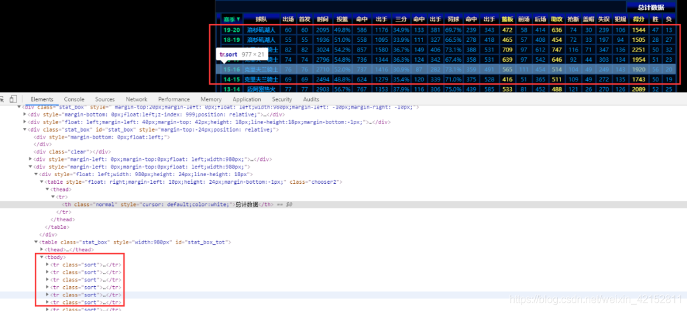Click the 709 rebounds cell
Viewport: 687px width, 311px height.
(508, 50)
